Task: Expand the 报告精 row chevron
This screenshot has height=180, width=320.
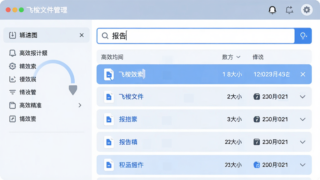Action: click(302, 142)
